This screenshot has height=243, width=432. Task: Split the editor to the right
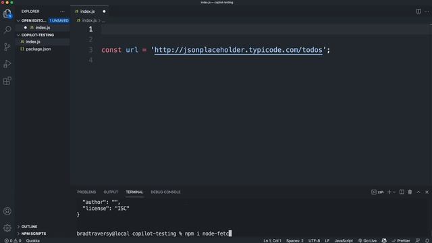[418, 11]
